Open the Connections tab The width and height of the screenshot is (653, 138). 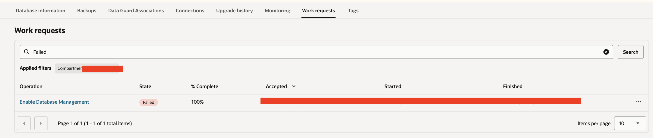click(190, 10)
